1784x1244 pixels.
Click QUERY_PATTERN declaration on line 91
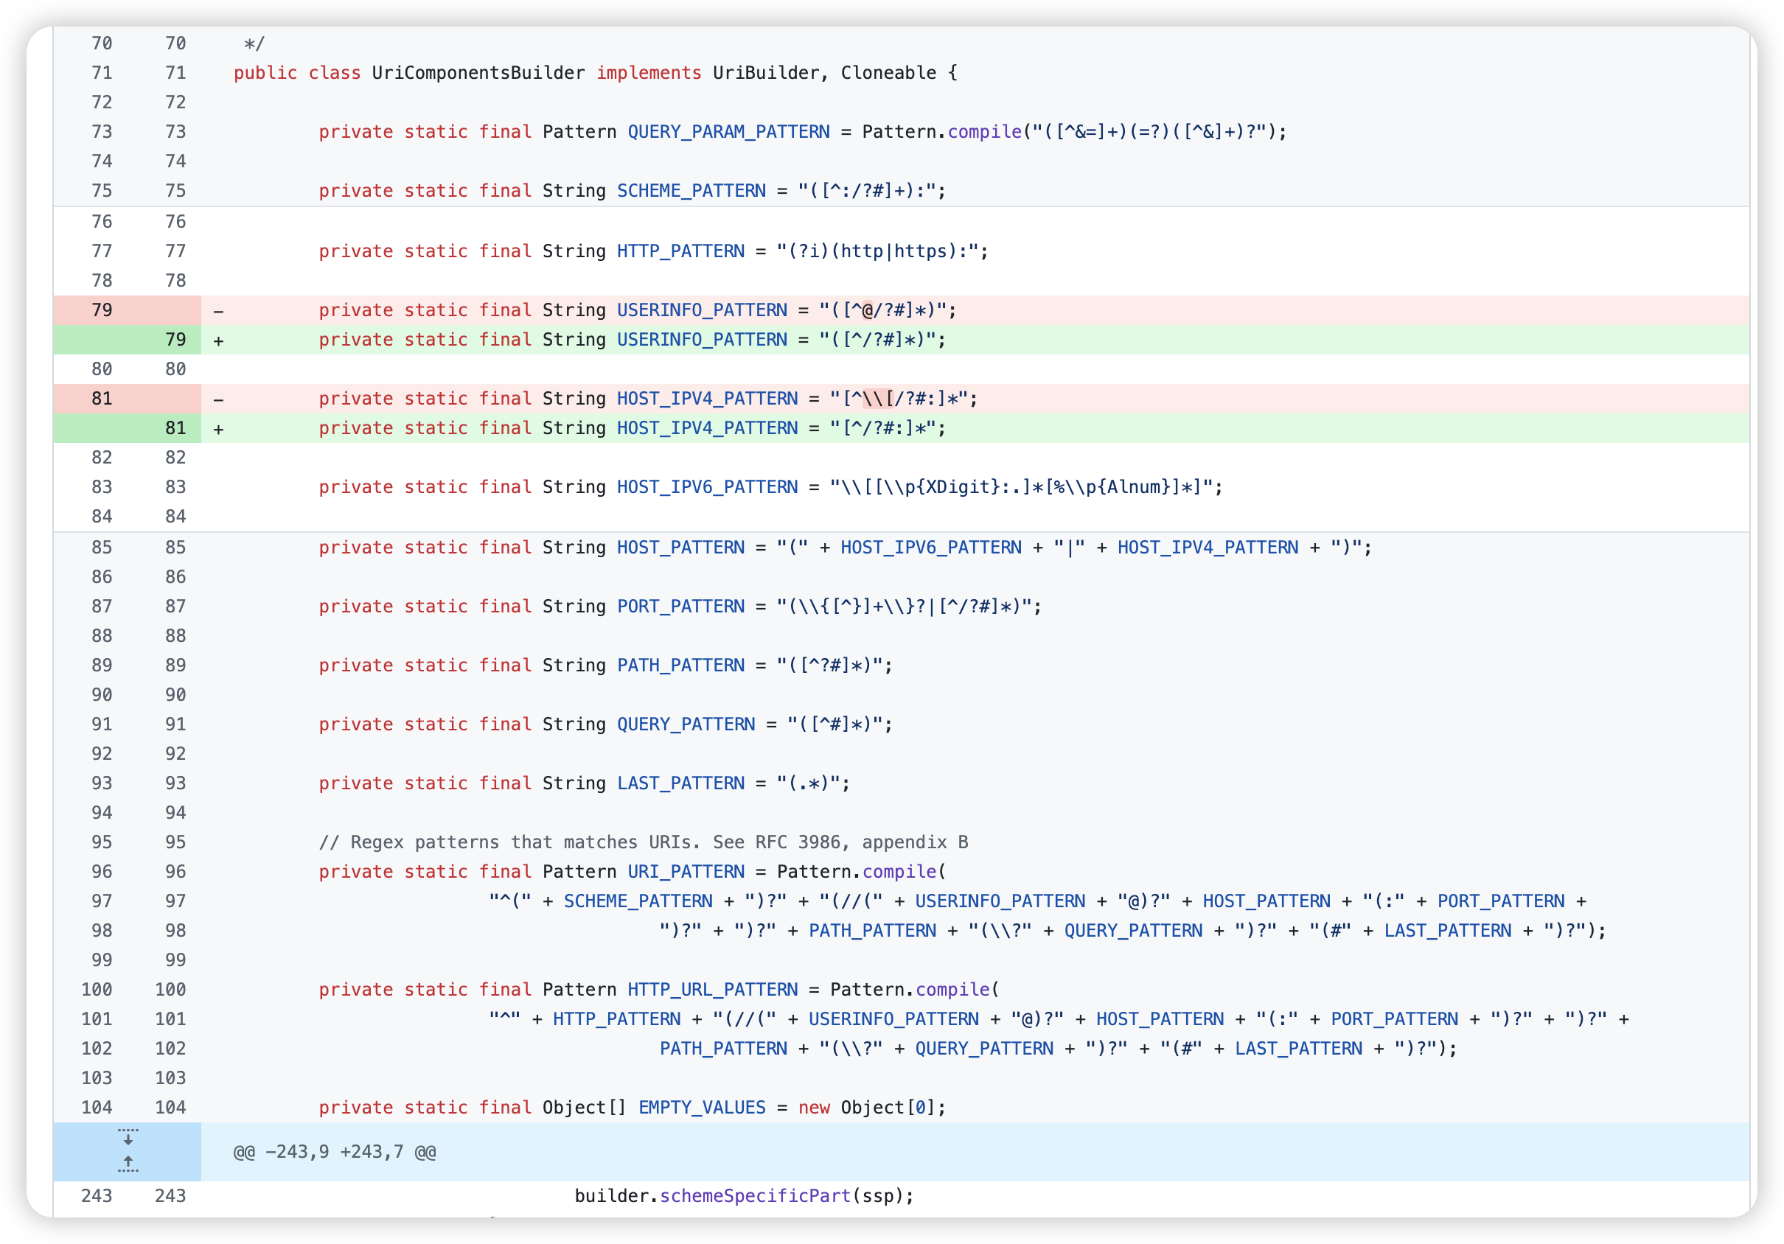click(686, 725)
